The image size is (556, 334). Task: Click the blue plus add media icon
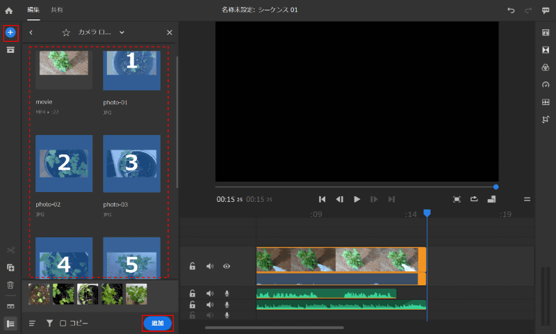(10, 33)
